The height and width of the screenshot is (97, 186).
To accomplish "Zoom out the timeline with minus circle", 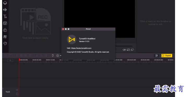I will (x=58, y=56).
